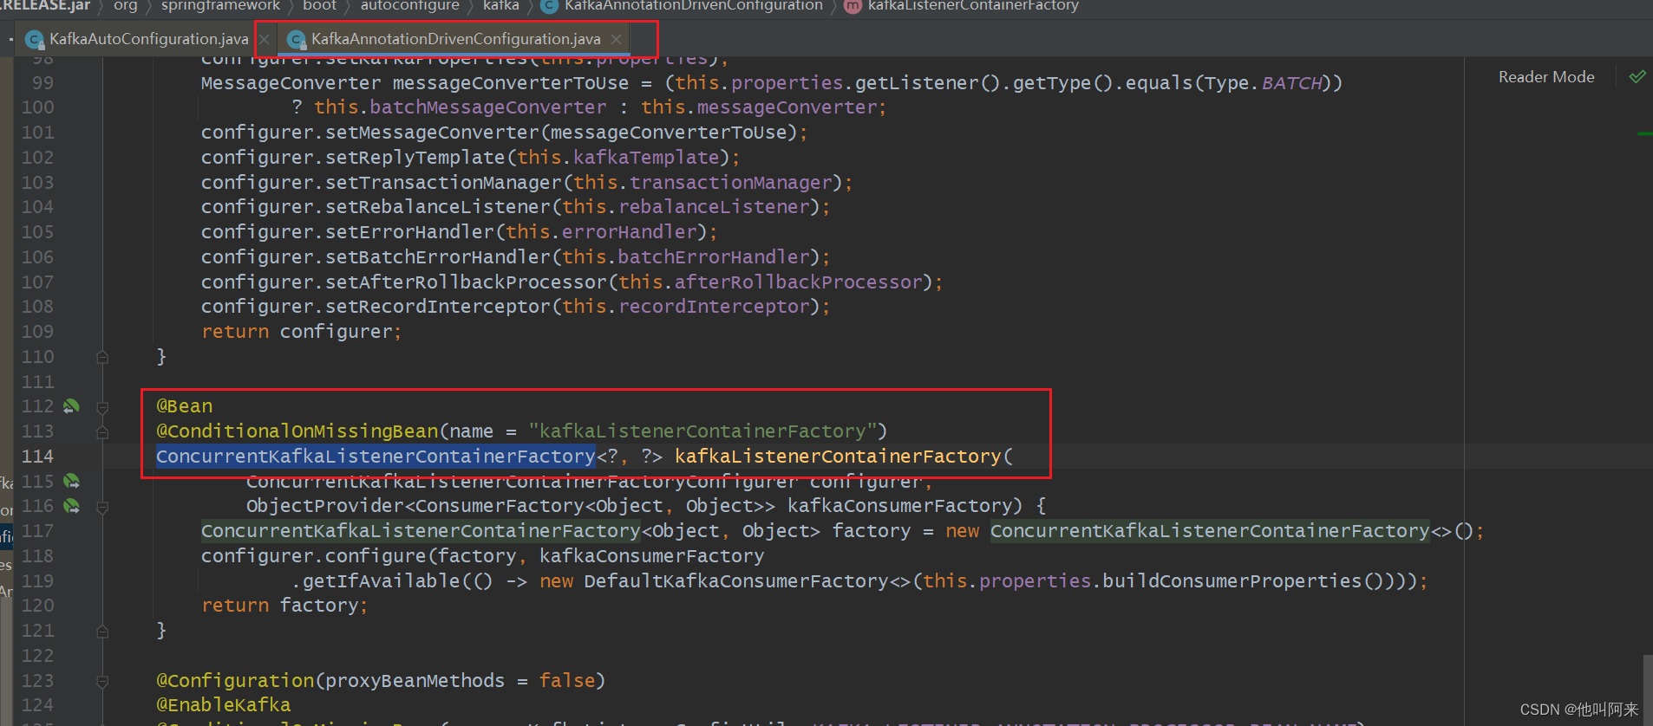
Task: Click line number 114 in the gutter
Action: click(37, 457)
